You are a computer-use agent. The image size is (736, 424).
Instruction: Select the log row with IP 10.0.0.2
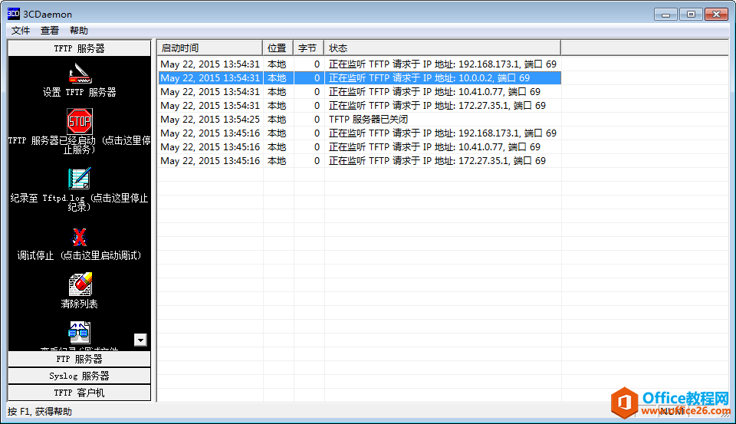coord(429,78)
